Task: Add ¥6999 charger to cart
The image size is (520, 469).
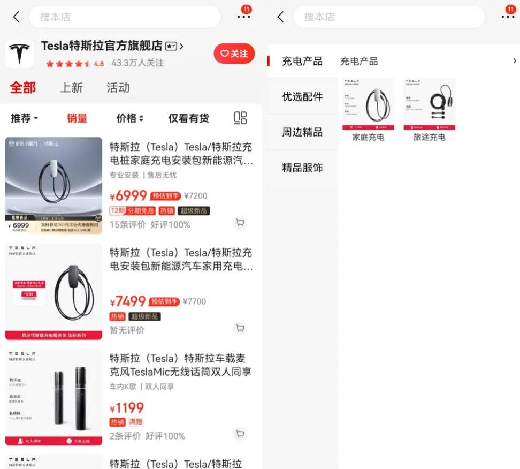Action: 240,222
